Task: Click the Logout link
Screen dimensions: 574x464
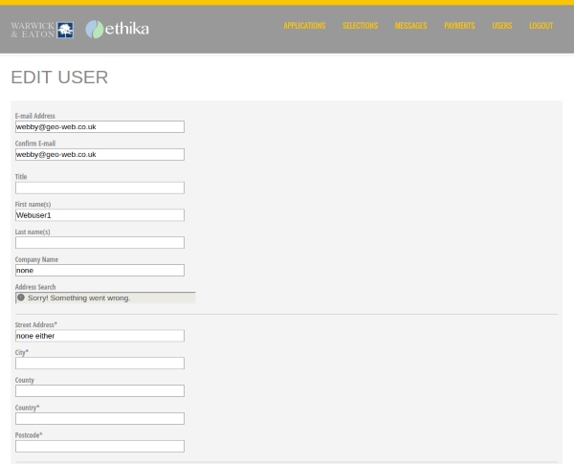Action: [x=541, y=26]
